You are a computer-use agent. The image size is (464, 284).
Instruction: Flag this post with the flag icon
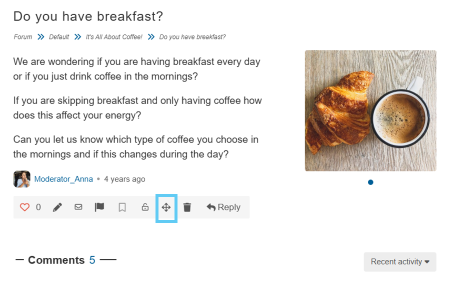click(x=99, y=207)
